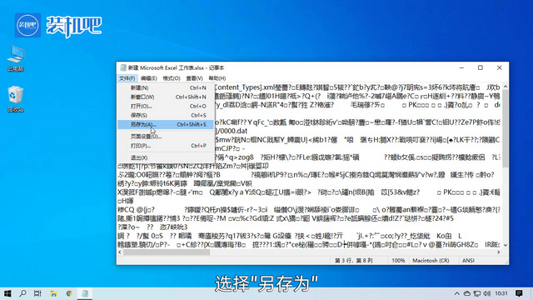Click the Notepad title bar icon
Image resolution: width=533 pixels, height=300 pixels.
pos(122,67)
